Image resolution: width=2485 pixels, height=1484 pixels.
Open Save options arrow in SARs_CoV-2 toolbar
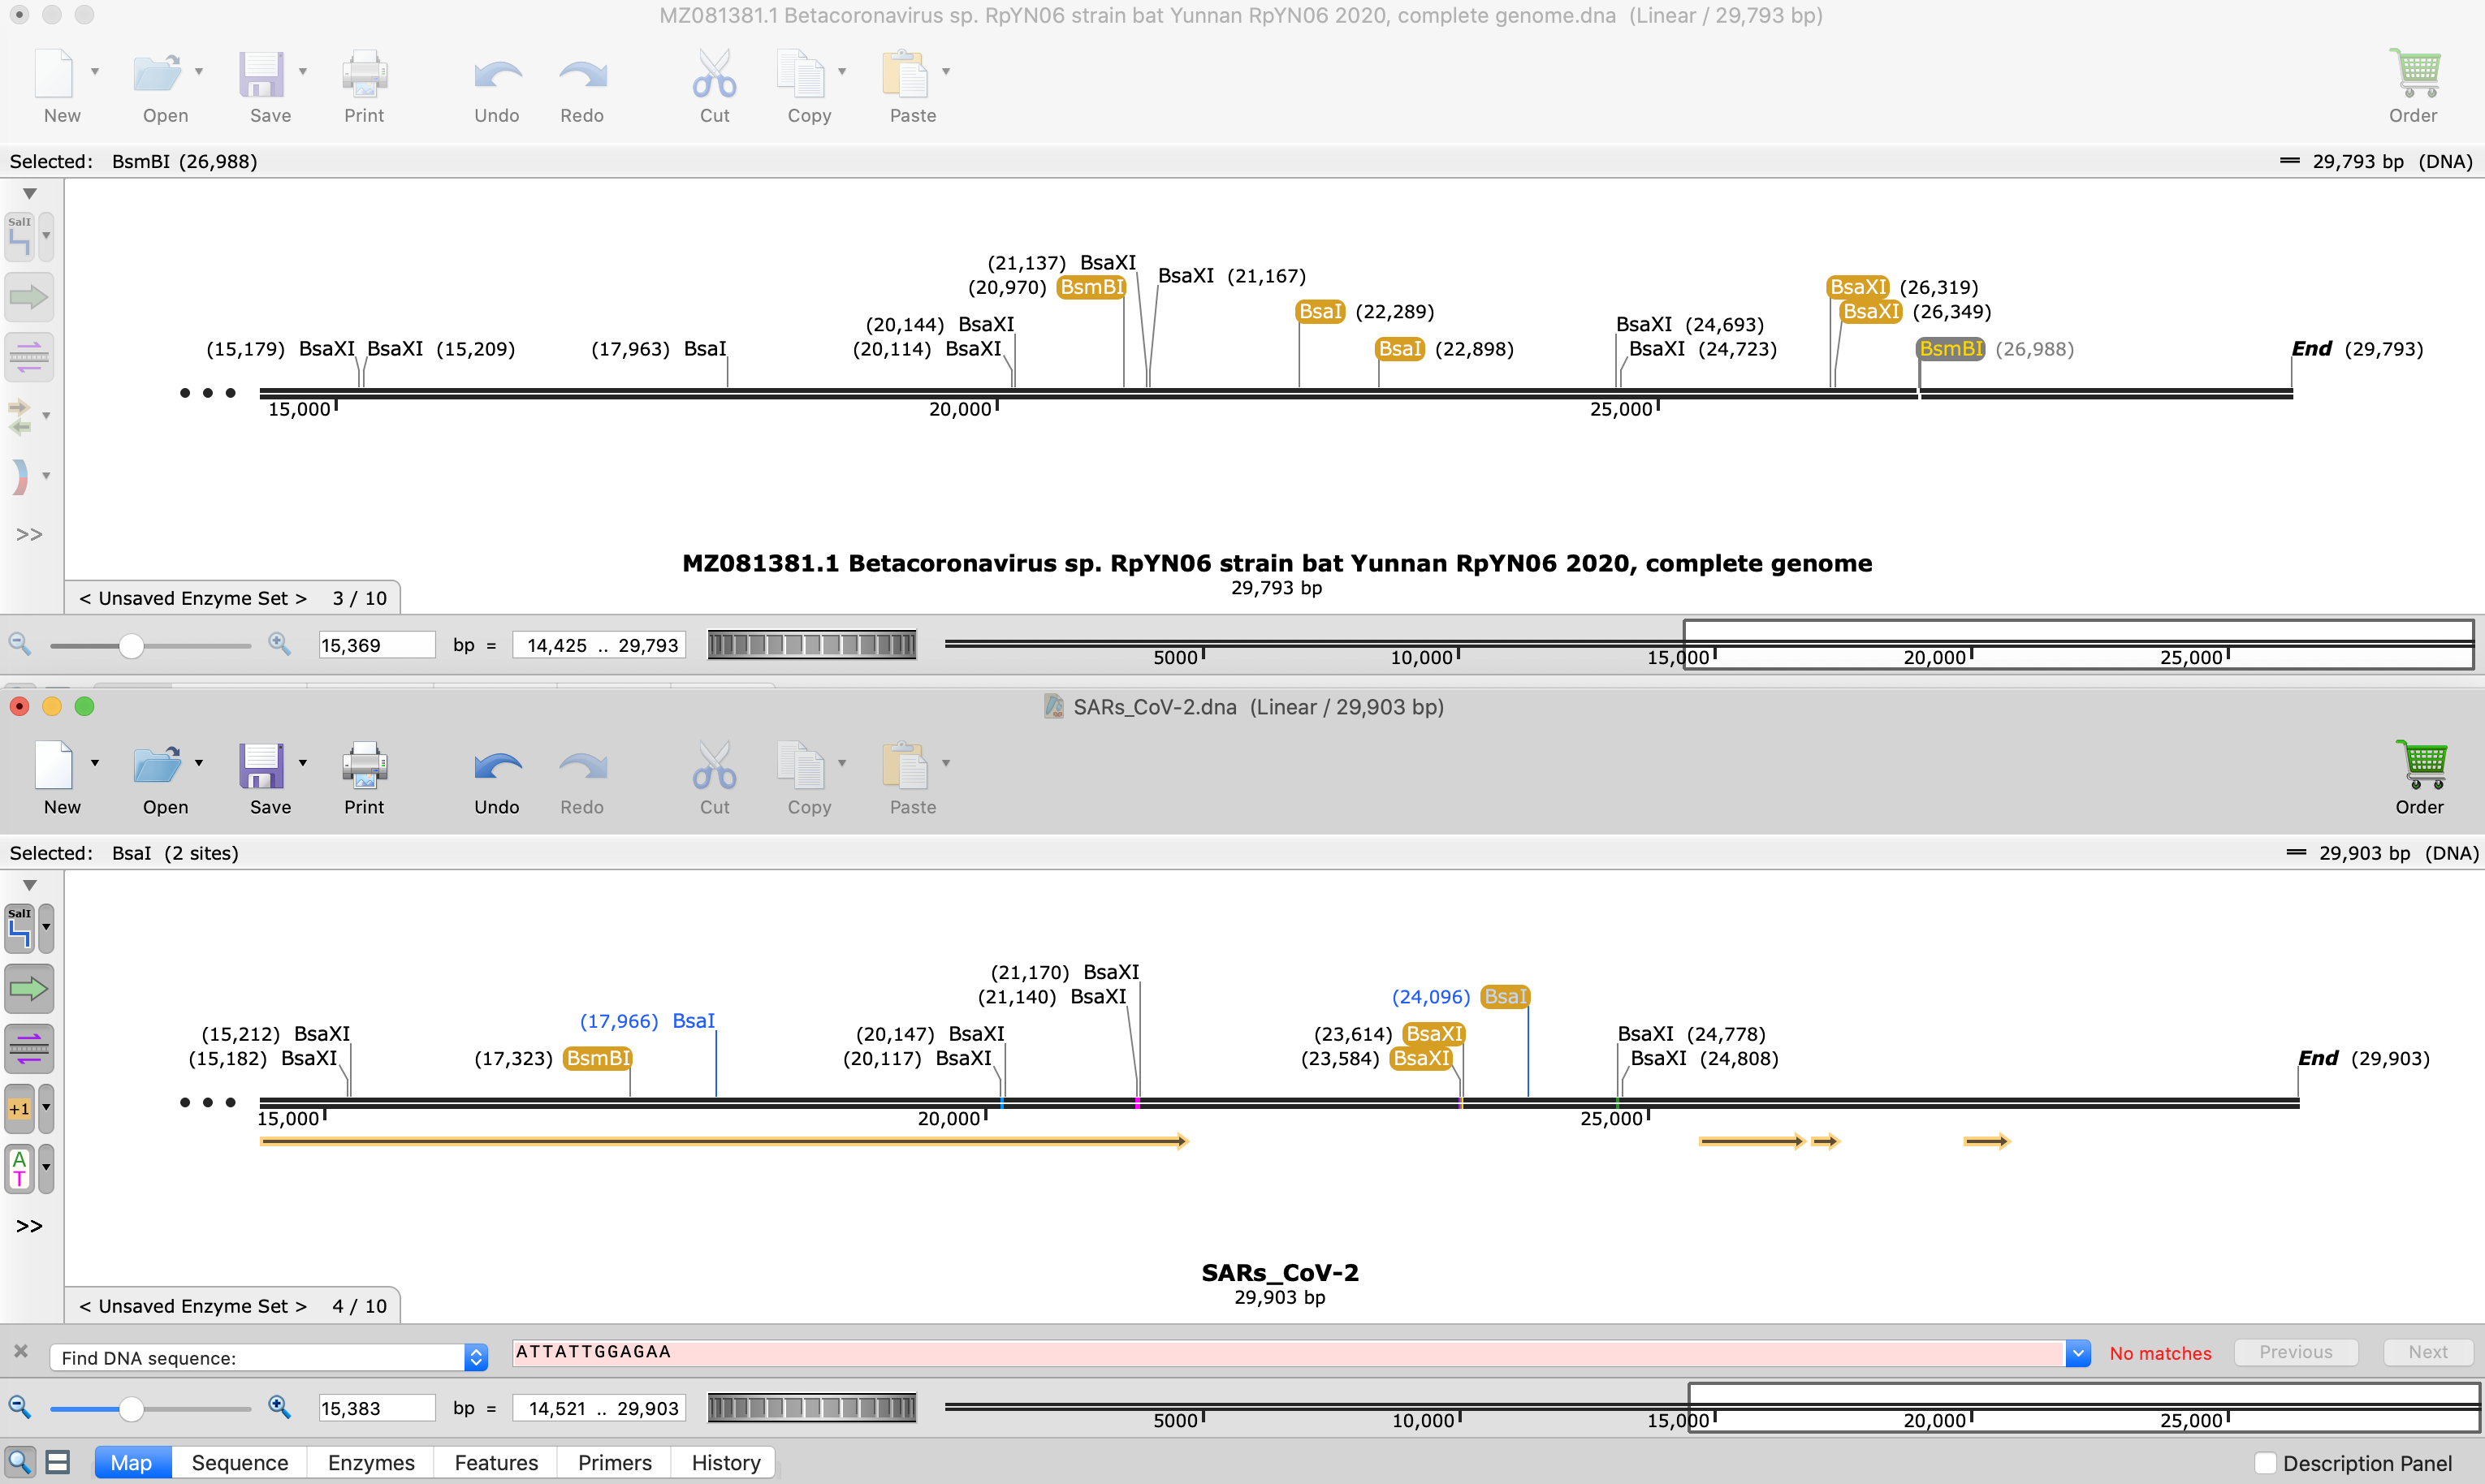click(303, 763)
